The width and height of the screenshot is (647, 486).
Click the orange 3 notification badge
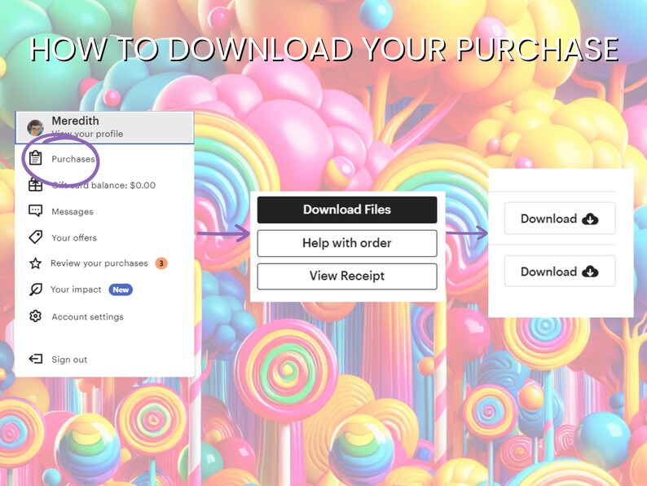pos(161,263)
